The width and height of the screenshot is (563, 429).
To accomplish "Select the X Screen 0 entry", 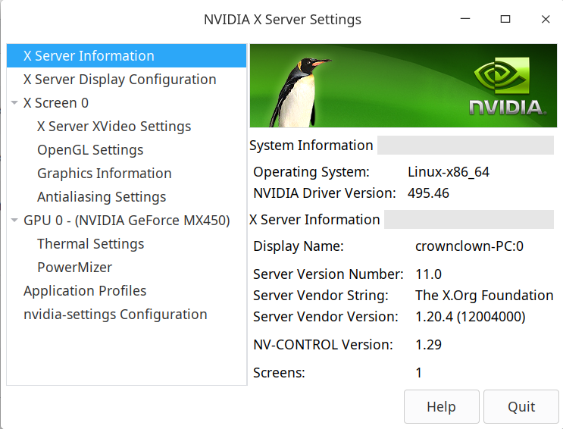I will click(x=56, y=103).
